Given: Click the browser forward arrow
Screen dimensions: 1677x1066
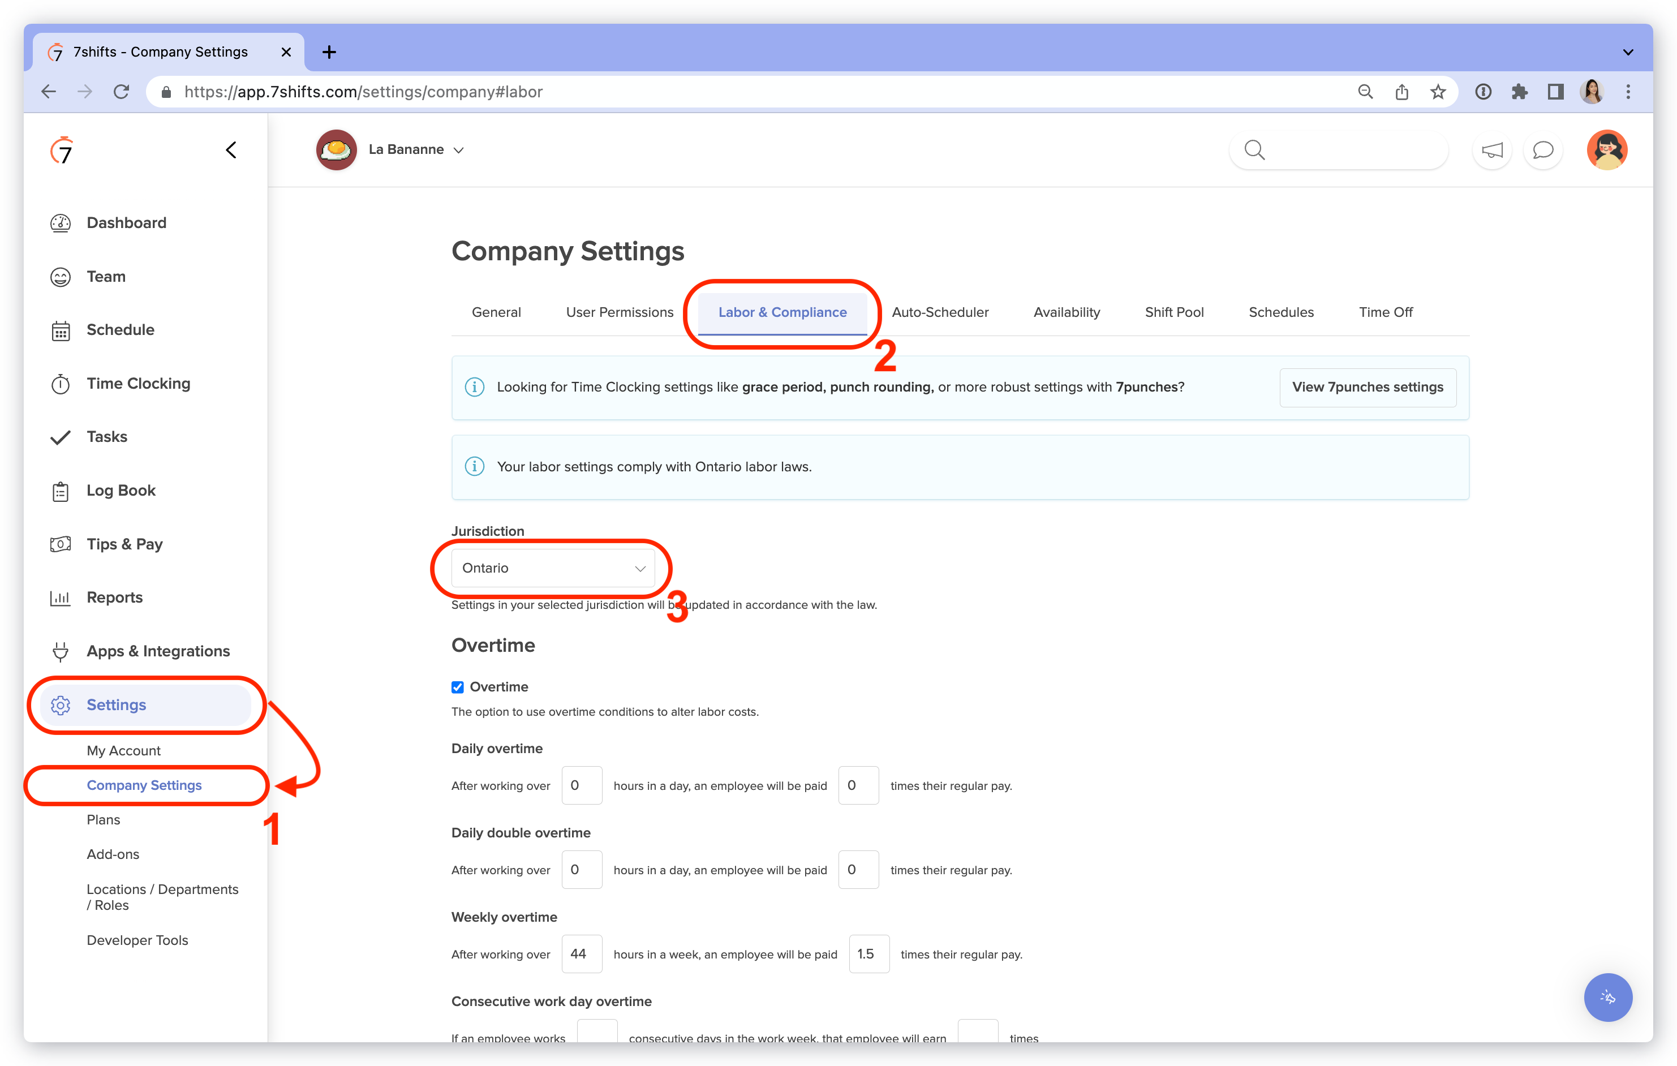Looking at the screenshot, I should click(85, 92).
